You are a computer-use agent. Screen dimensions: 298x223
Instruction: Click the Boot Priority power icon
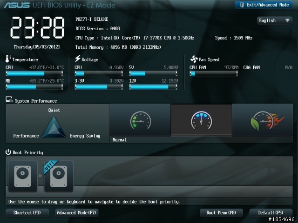[8, 152]
